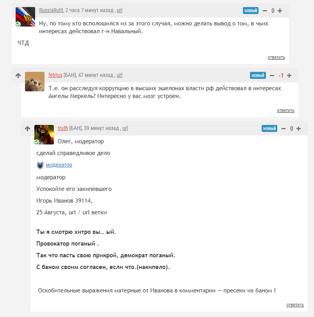Jump to parent via arrow beside truth
The width and height of the screenshot is (314, 317).
(27, 128)
